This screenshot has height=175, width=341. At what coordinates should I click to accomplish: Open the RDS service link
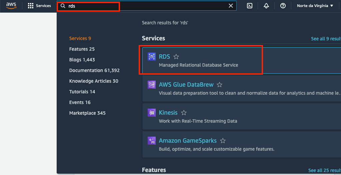[x=164, y=57]
